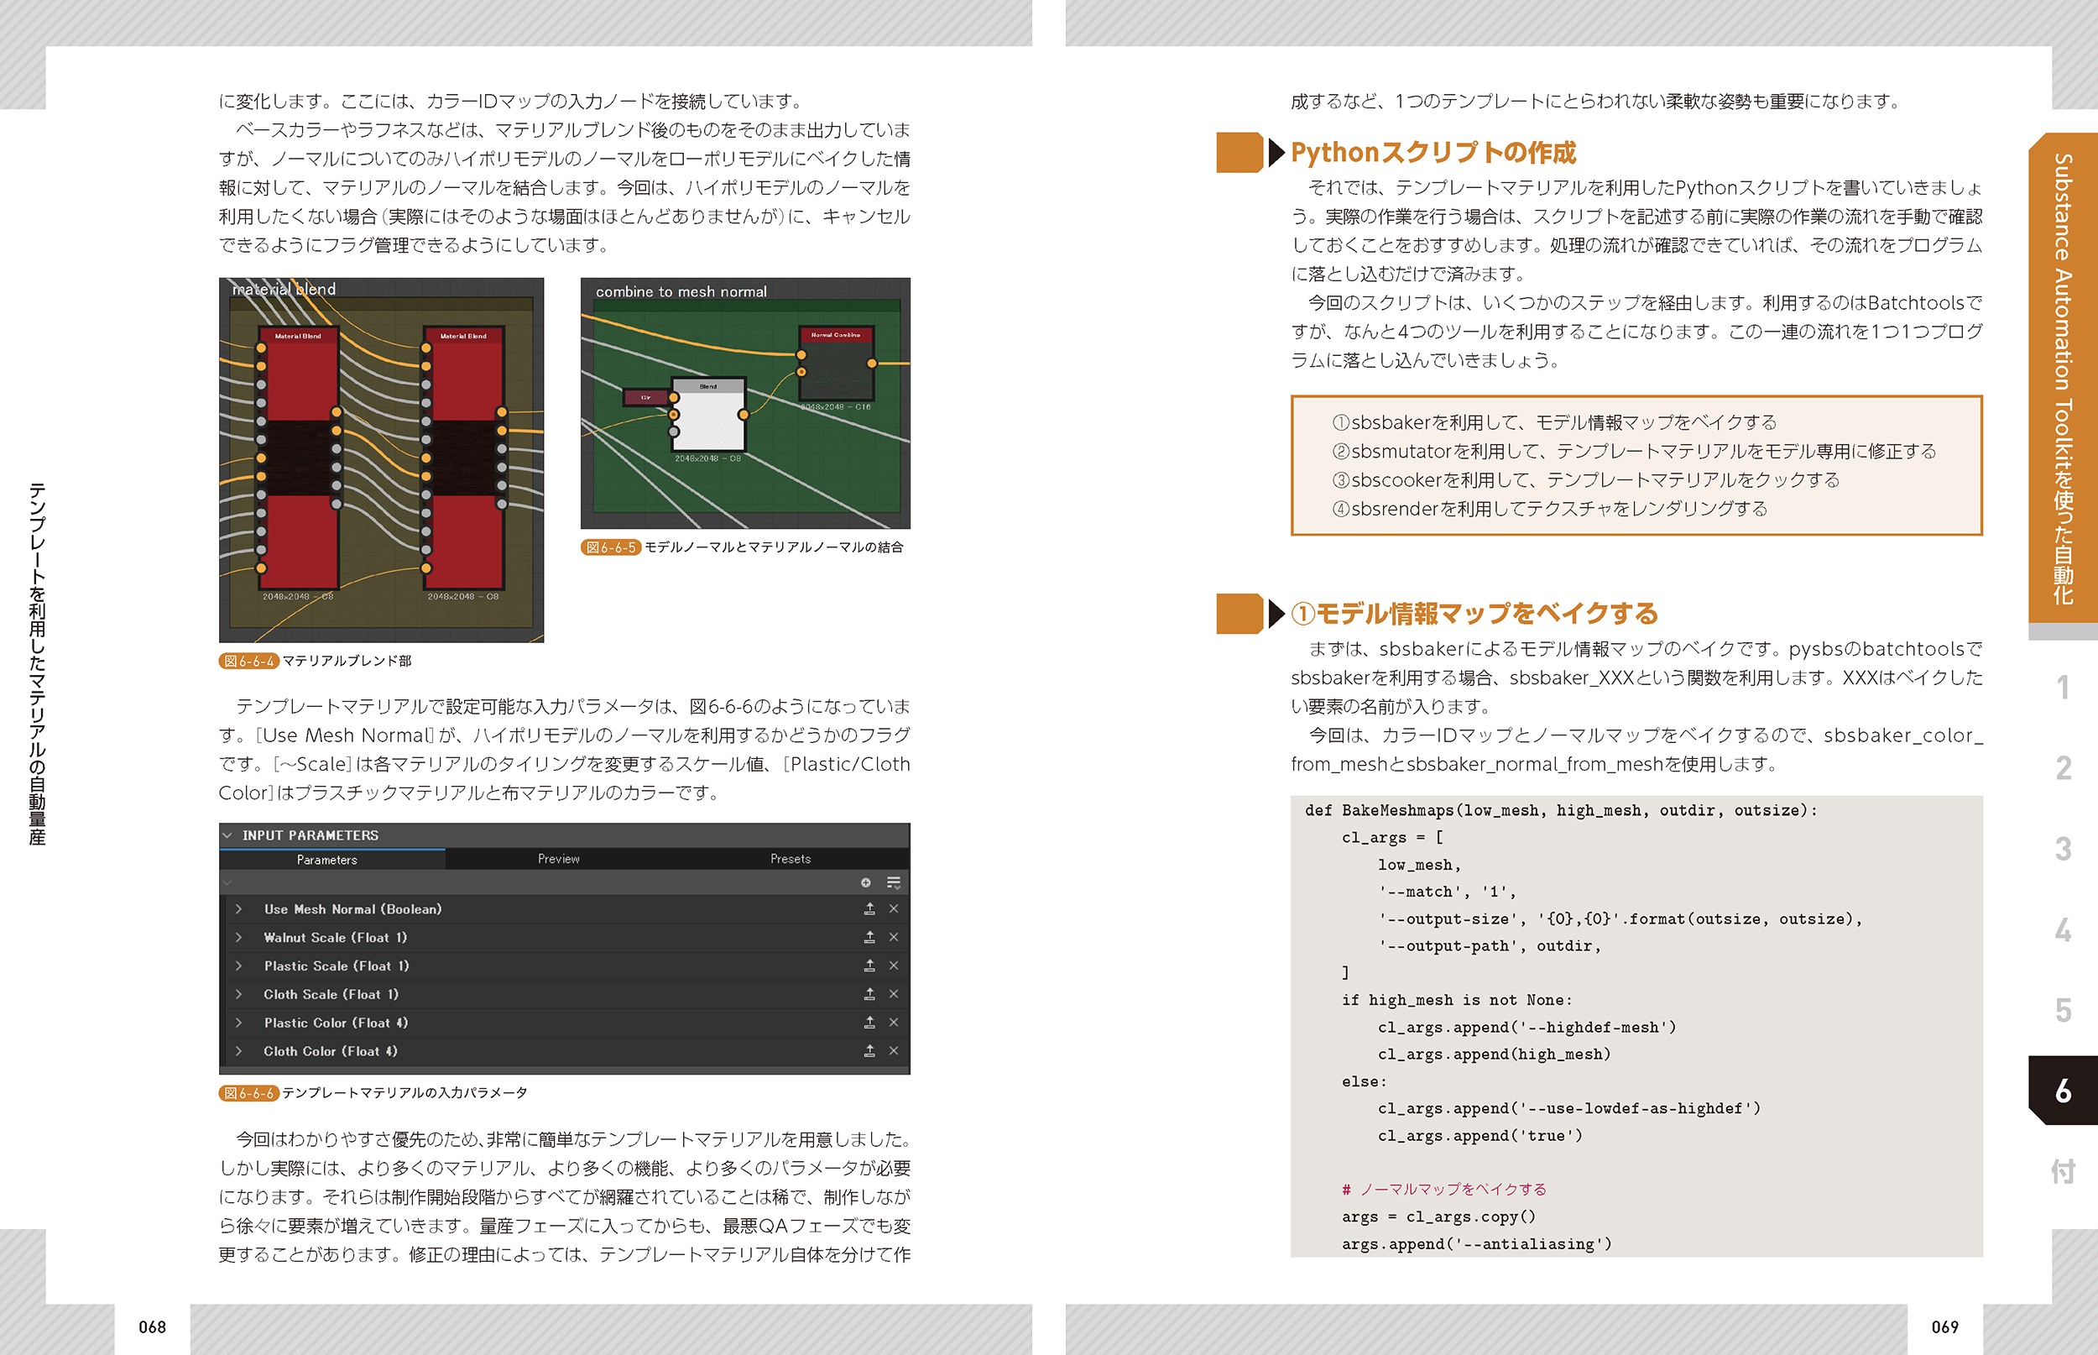Viewport: 2098px width, 1355px height.
Task: Switch to the Preview tab
Action: tap(558, 859)
